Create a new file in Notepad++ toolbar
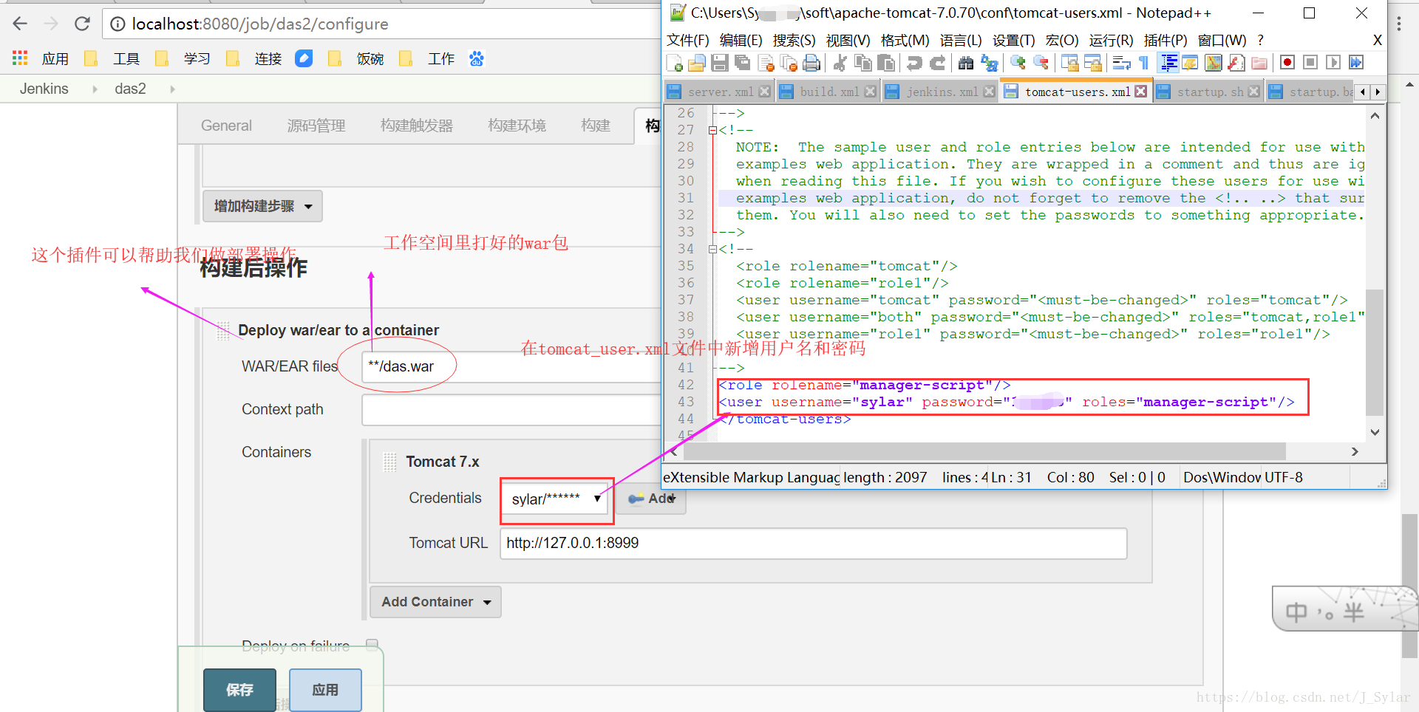The image size is (1419, 712). [x=674, y=63]
